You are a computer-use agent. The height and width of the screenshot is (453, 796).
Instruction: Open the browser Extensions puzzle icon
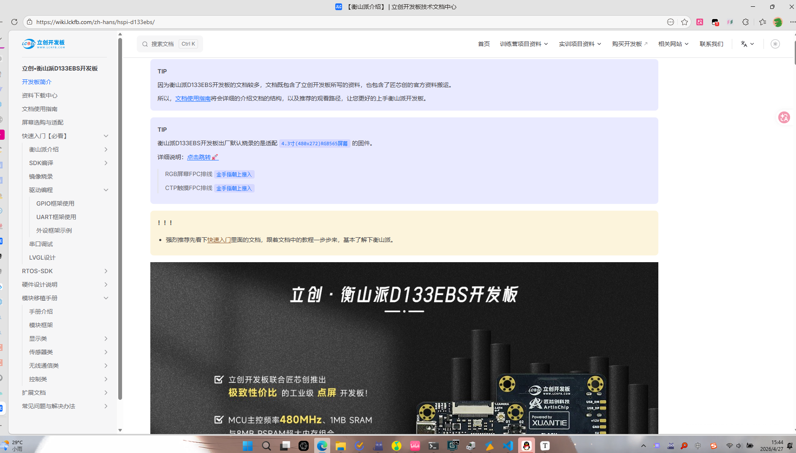point(745,22)
